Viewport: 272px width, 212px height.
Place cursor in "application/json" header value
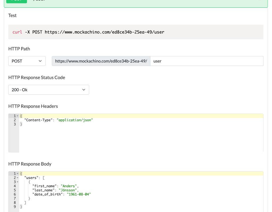[x=75, y=120]
